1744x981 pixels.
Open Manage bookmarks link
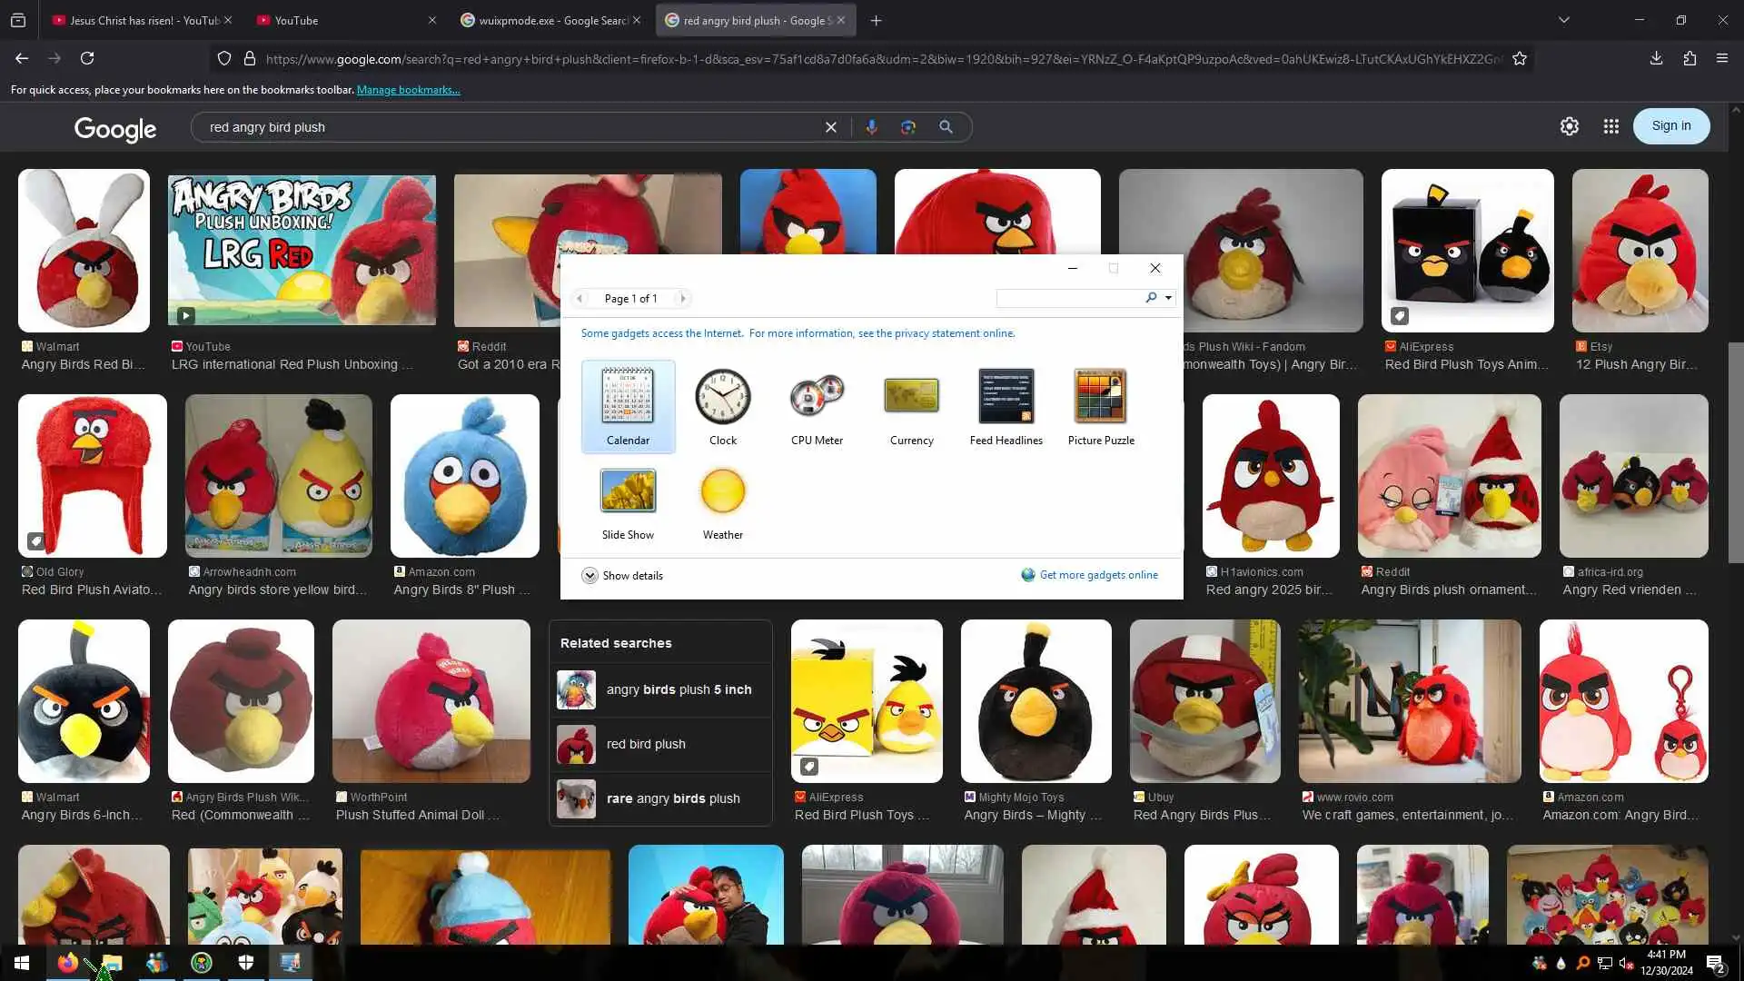(408, 90)
